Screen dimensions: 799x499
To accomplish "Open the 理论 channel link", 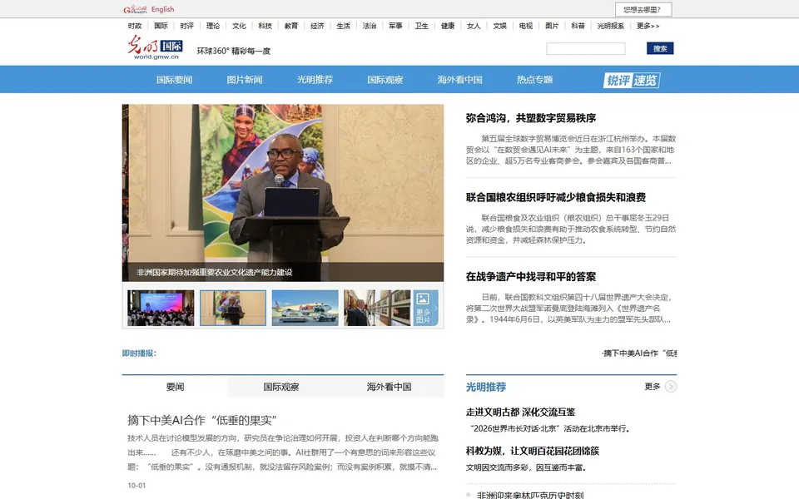I will tap(213, 26).
